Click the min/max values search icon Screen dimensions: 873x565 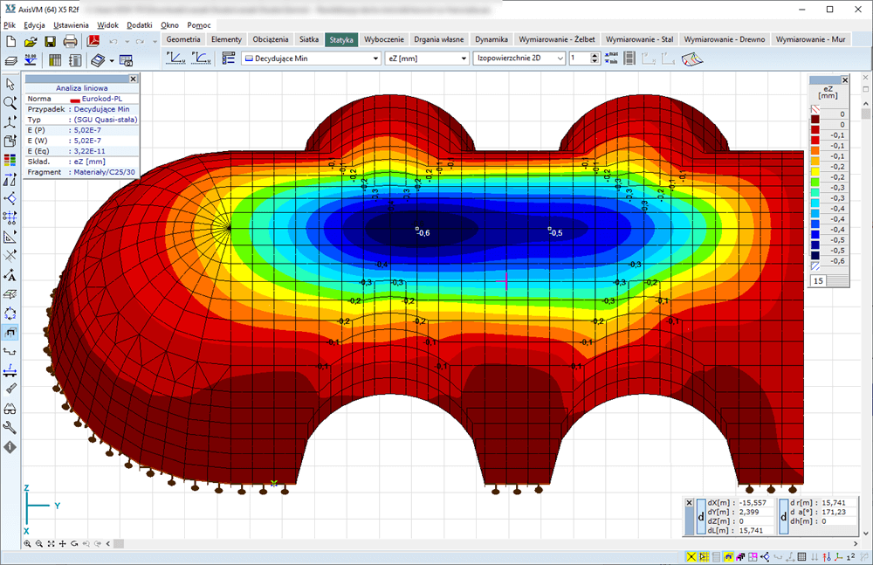click(613, 59)
